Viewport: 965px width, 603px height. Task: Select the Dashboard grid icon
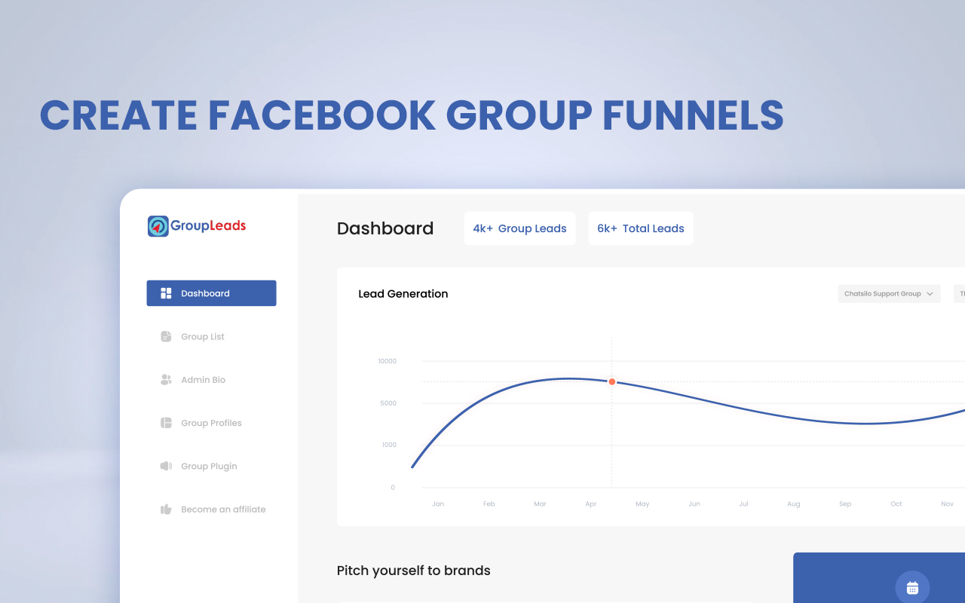click(x=165, y=293)
